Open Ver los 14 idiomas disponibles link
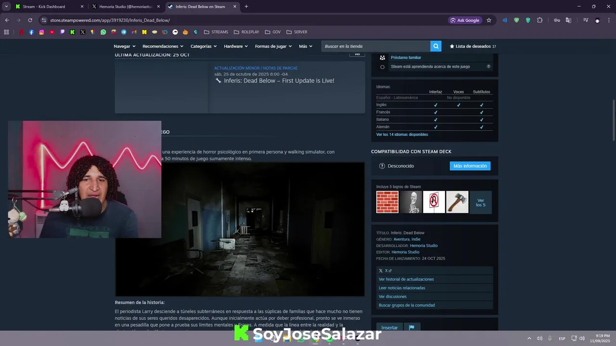The image size is (616, 346). point(402,135)
